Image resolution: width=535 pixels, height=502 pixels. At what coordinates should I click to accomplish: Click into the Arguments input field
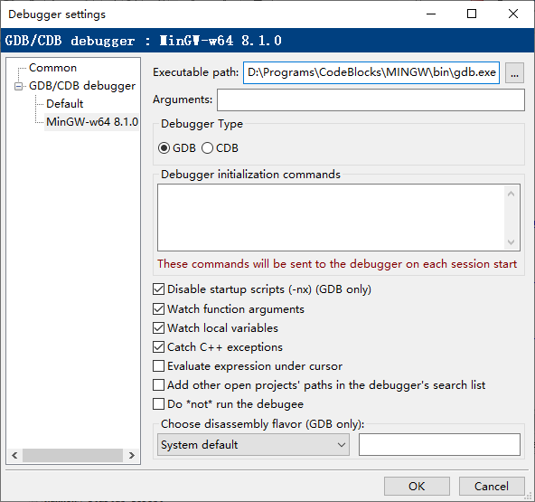tap(371, 100)
